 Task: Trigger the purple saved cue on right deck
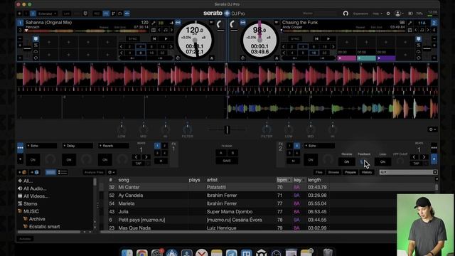pyautogui.click(x=386, y=58)
